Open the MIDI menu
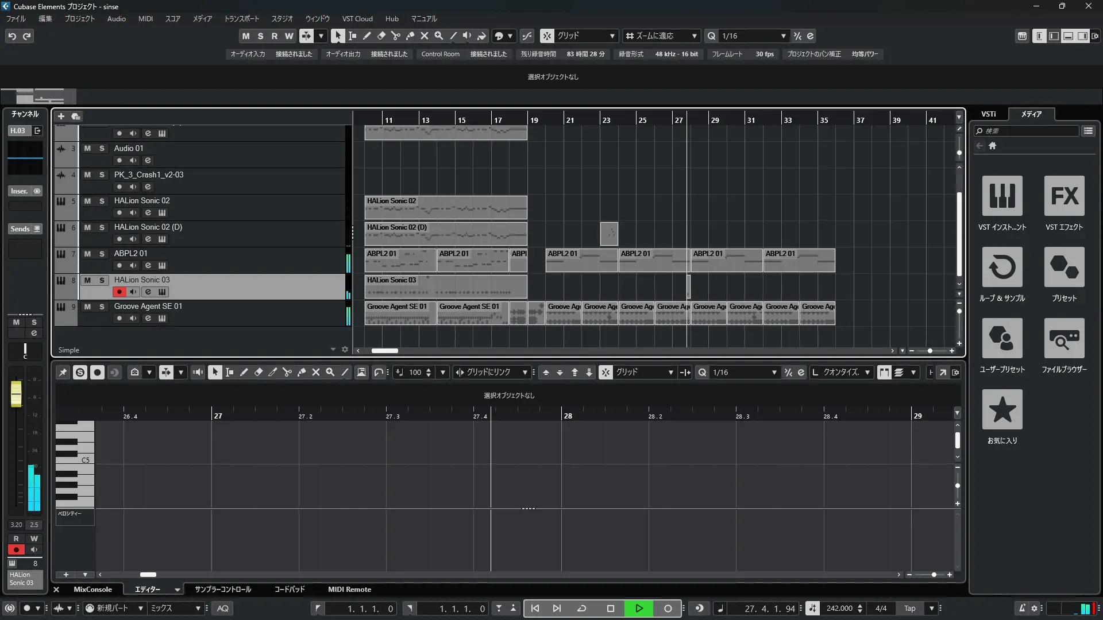 click(145, 19)
